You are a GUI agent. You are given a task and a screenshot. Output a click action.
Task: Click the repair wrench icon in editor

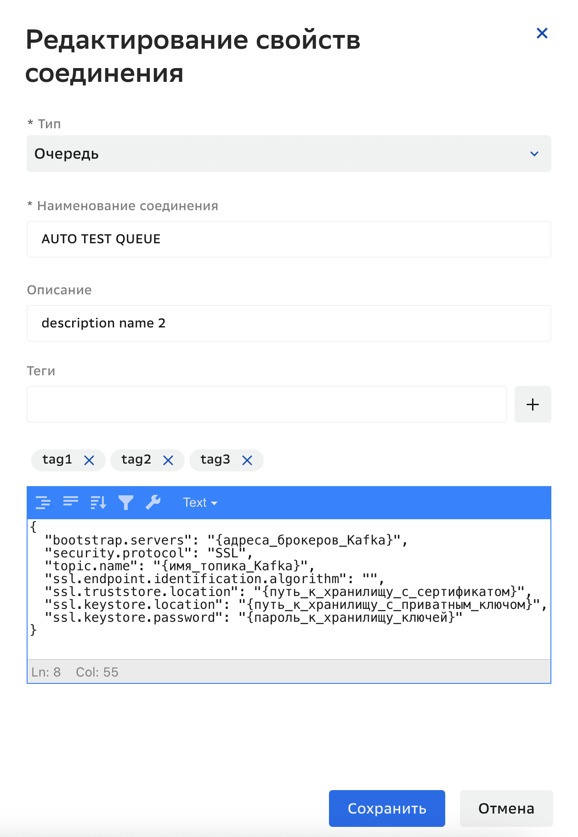point(153,503)
